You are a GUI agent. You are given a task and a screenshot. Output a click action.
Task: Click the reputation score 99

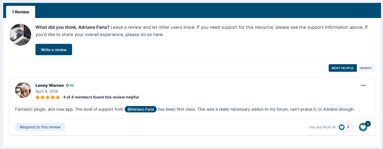(72, 85)
